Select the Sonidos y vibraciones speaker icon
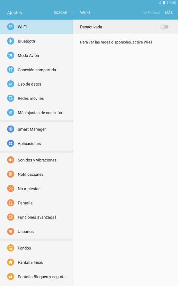The width and height of the screenshot is (178, 286). (10, 160)
